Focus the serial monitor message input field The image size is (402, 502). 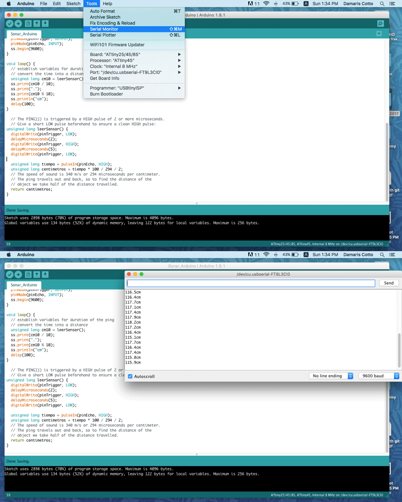[x=251, y=283]
